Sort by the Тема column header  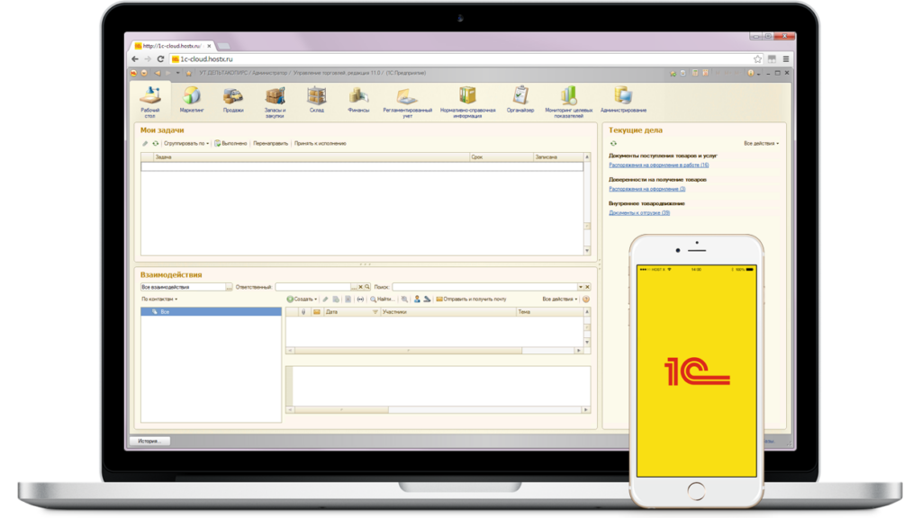[x=548, y=312]
